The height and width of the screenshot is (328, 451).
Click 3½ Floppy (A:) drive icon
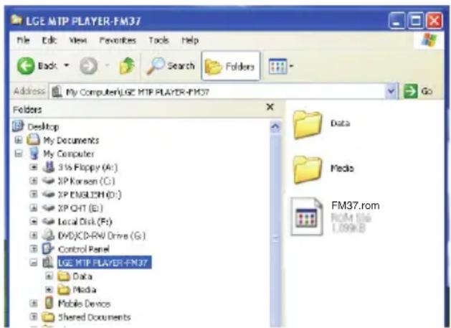point(48,167)
